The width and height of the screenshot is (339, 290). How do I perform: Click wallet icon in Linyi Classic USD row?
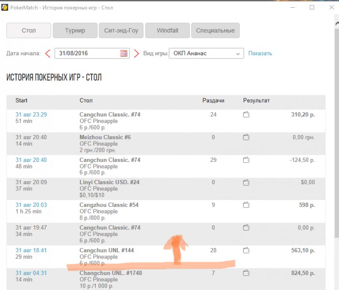tap(246, 183)
